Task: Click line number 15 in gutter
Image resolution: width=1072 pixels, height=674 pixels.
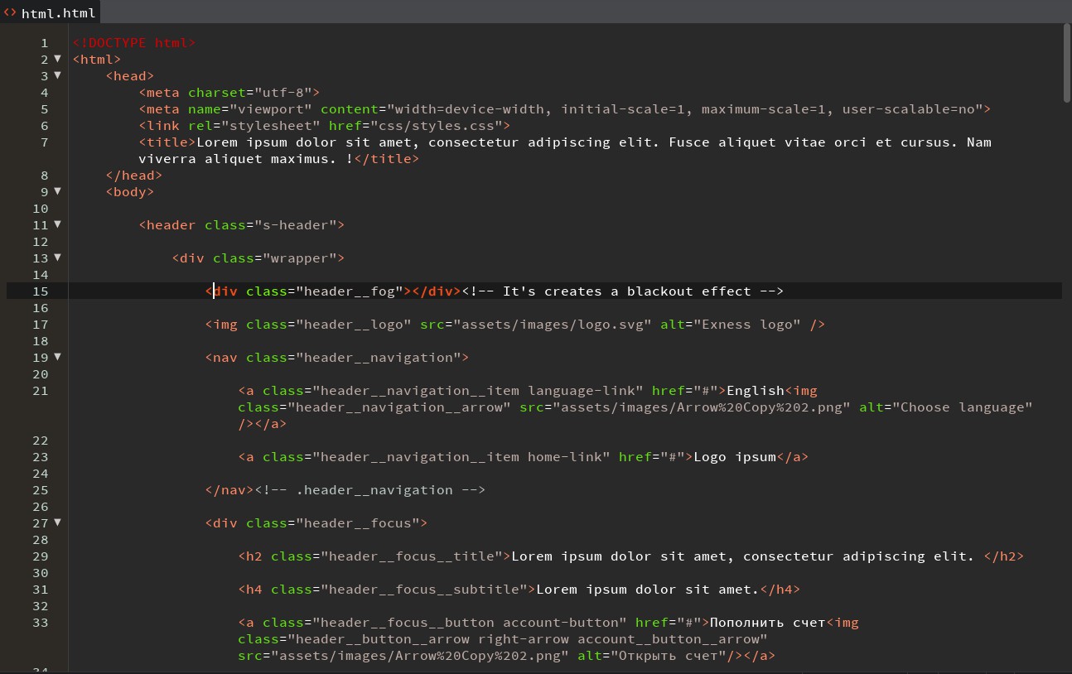Action: [x=40, y=291]
